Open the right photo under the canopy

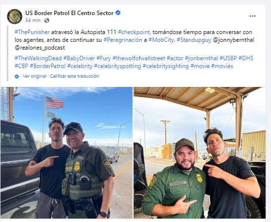pos(199,153)
